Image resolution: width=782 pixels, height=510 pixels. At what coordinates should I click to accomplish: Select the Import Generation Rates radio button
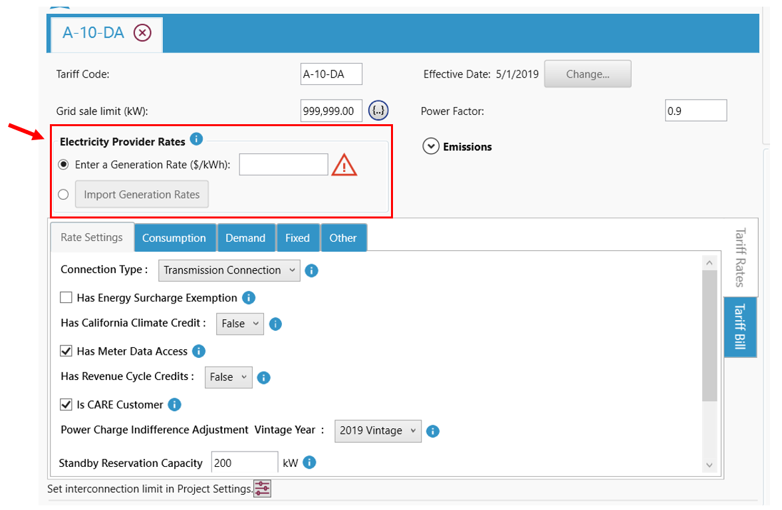[63, 195]
